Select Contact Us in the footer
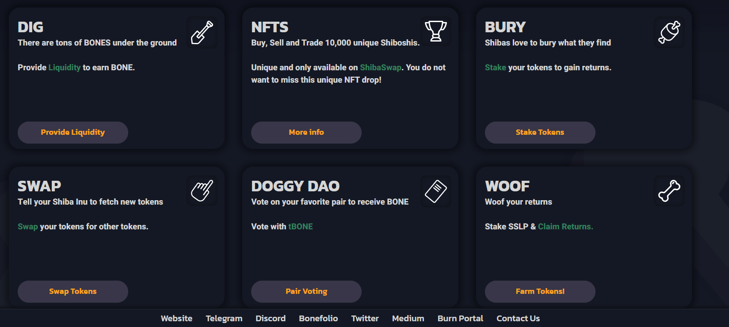Screen dimensions: 729x327 518,319
